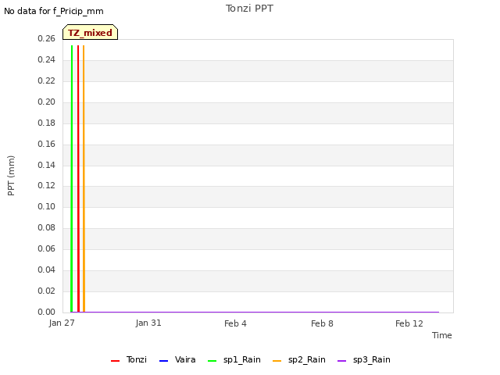Toggle the Tonzi legend entry

[129, 359]
